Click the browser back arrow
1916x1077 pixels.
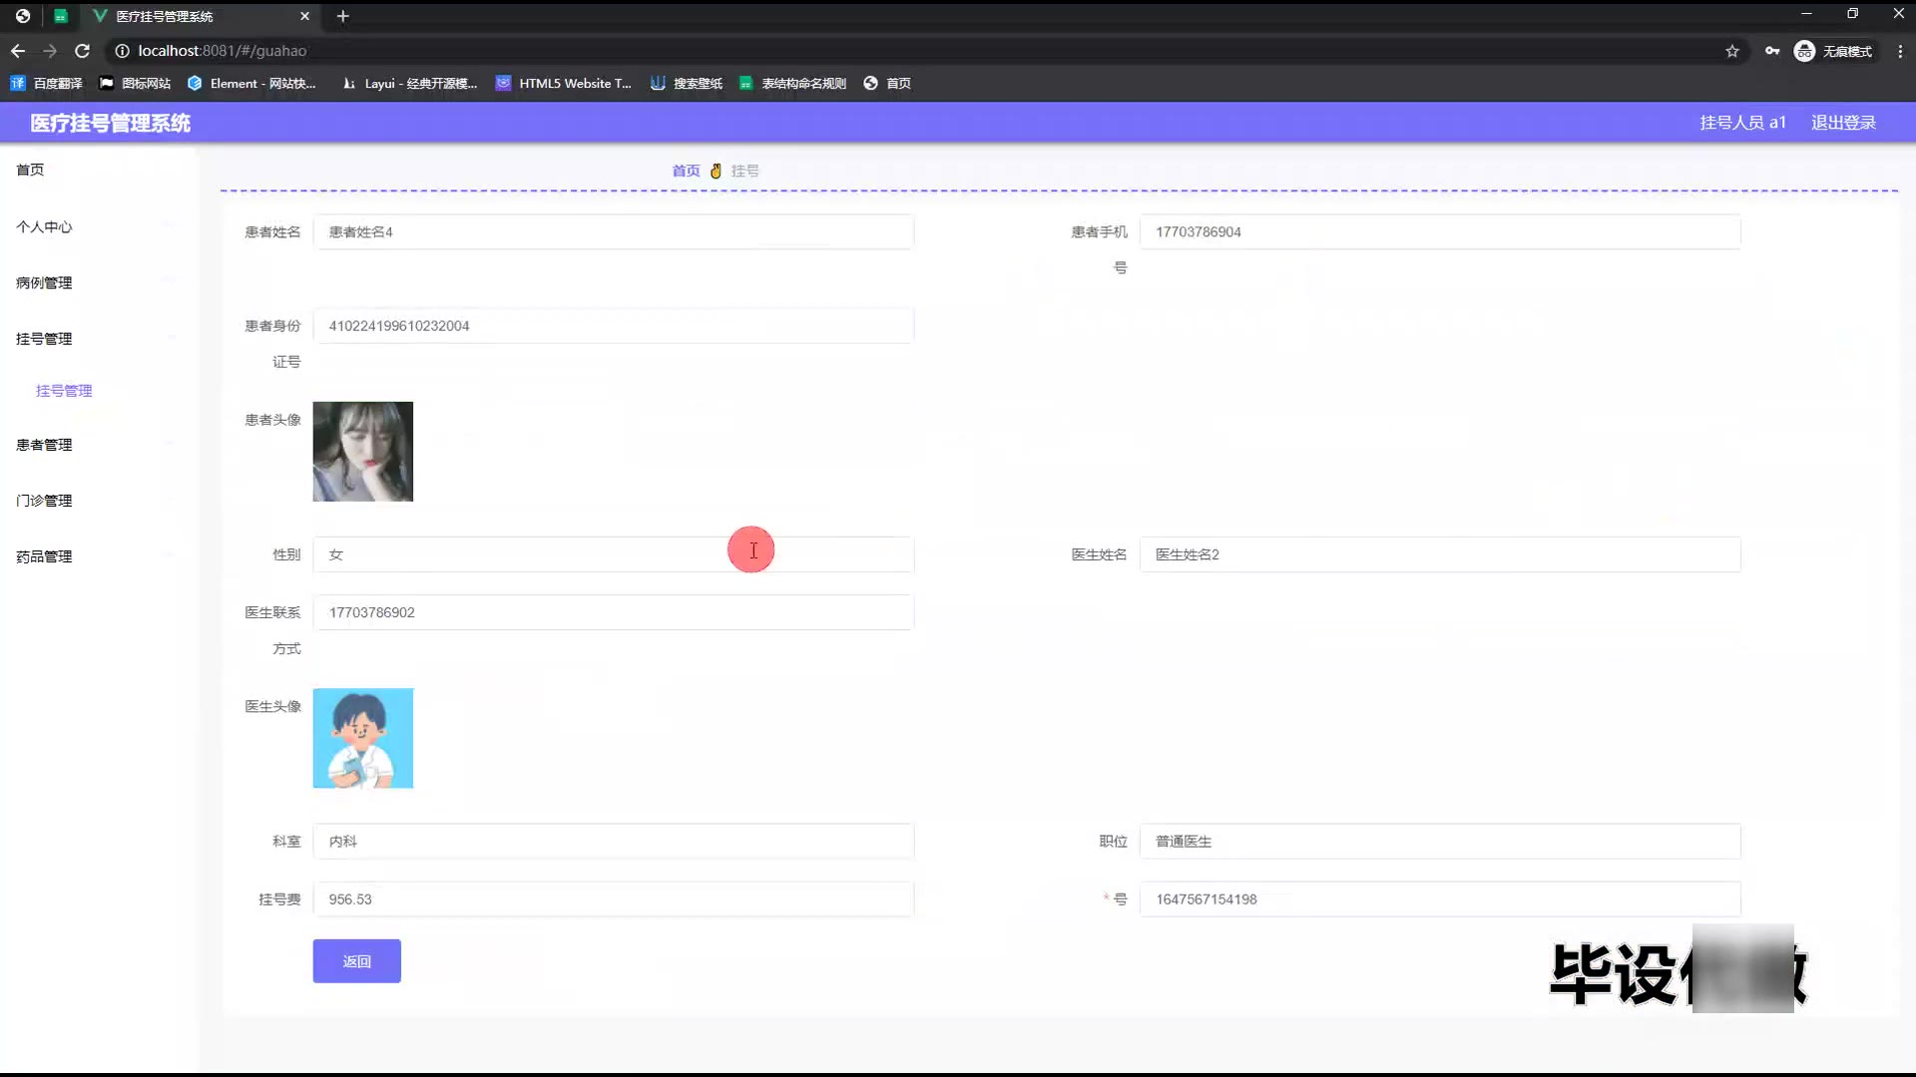coord(18,51)
